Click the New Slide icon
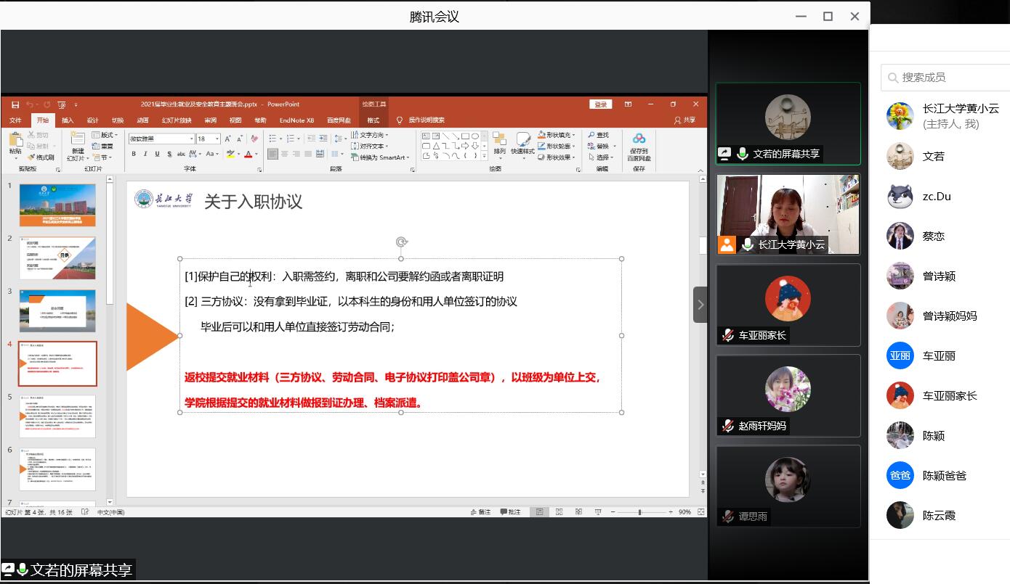Viewport: 1010px width, 584px height. pyautogui.click(x=77, y=142)
